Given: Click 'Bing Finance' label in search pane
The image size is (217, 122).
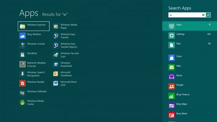Looking at the screenshot, I should click(183, 95).
